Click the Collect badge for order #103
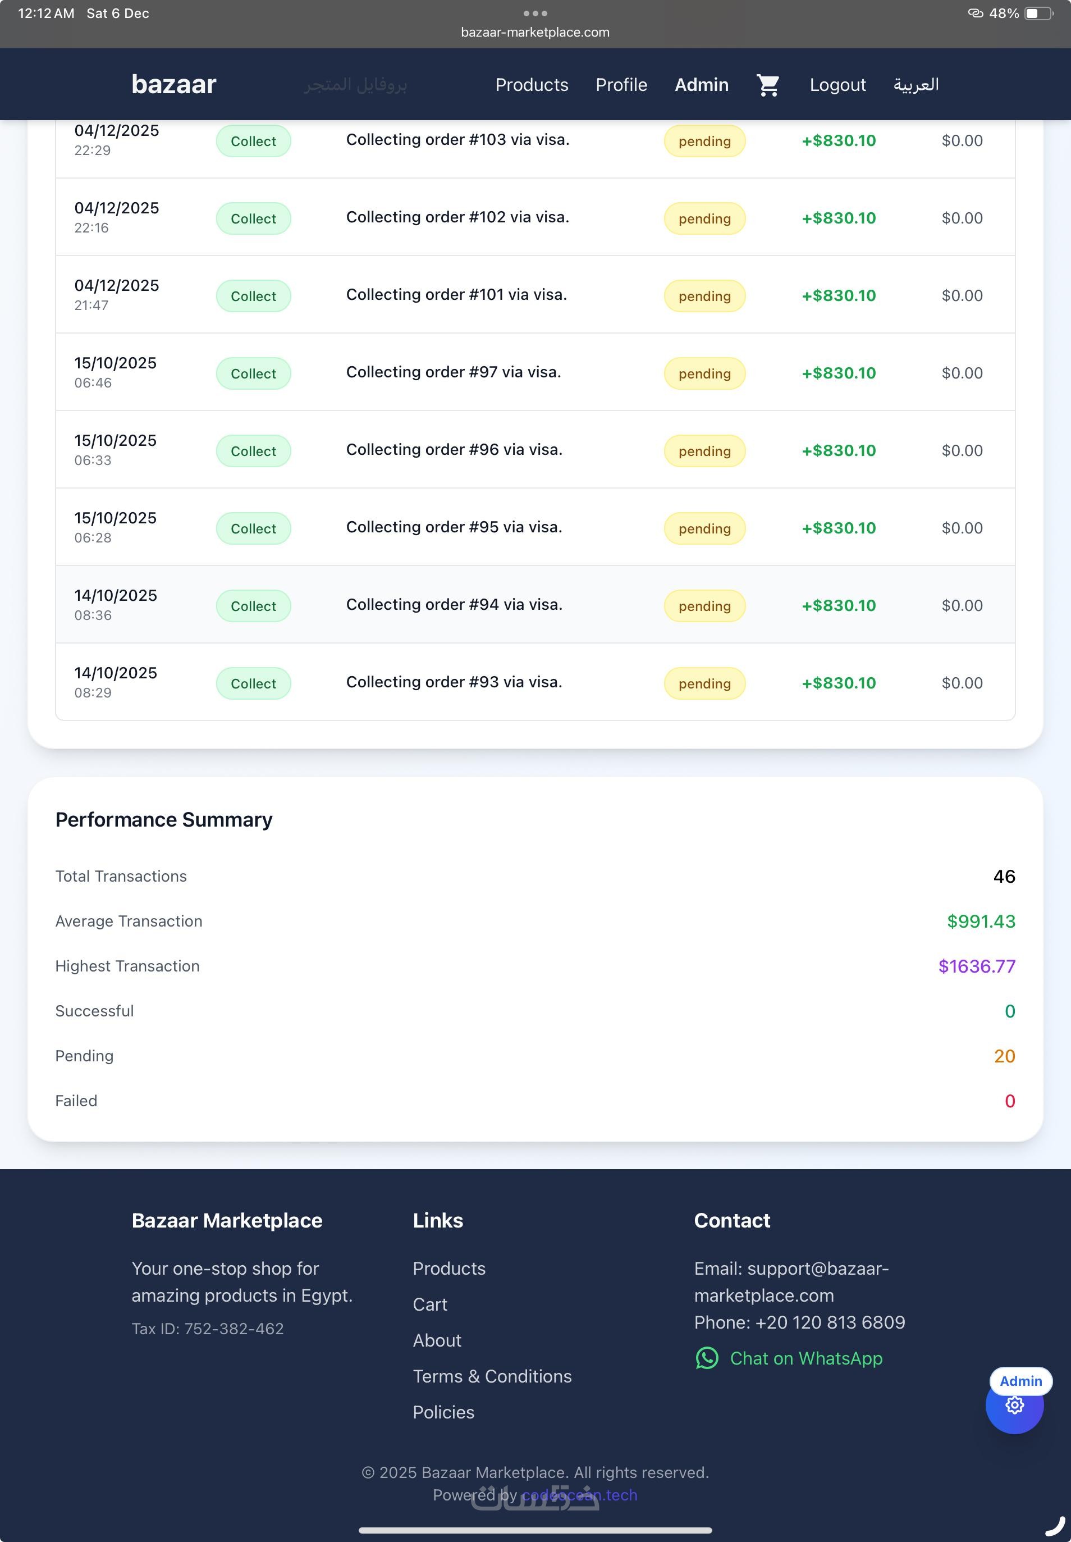 click(253, 141)
